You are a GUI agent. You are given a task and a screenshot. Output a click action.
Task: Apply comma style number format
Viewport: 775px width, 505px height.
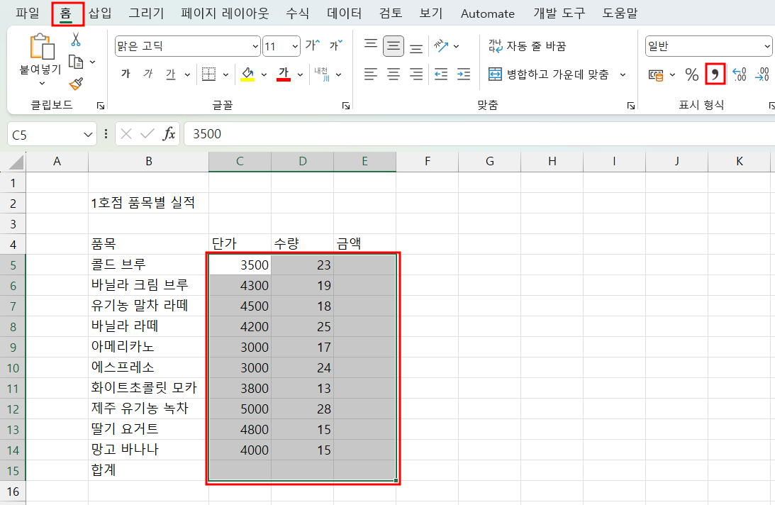pos(715,74)
